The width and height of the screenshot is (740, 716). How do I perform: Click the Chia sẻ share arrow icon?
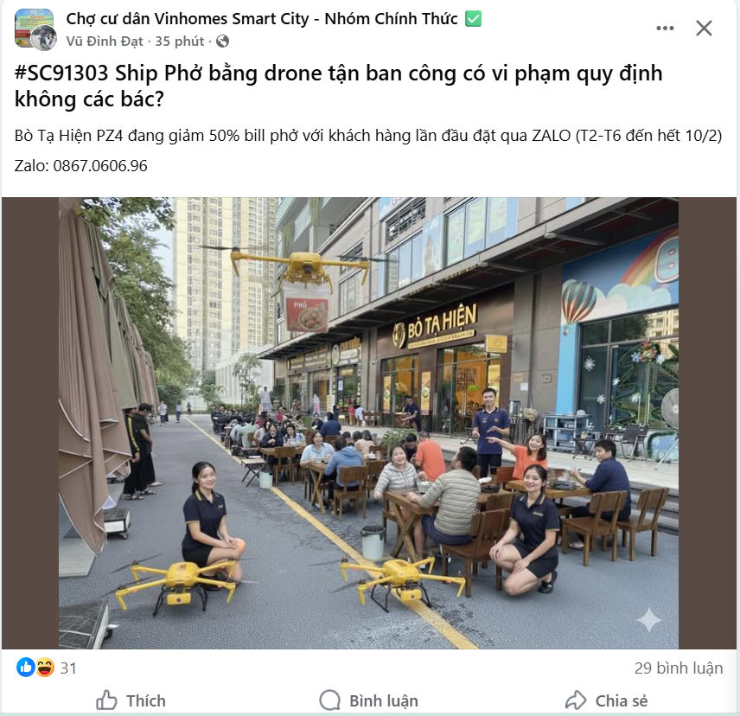click(x=575, y=700)
